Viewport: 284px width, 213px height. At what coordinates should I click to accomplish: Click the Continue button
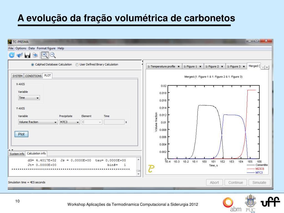236,182
